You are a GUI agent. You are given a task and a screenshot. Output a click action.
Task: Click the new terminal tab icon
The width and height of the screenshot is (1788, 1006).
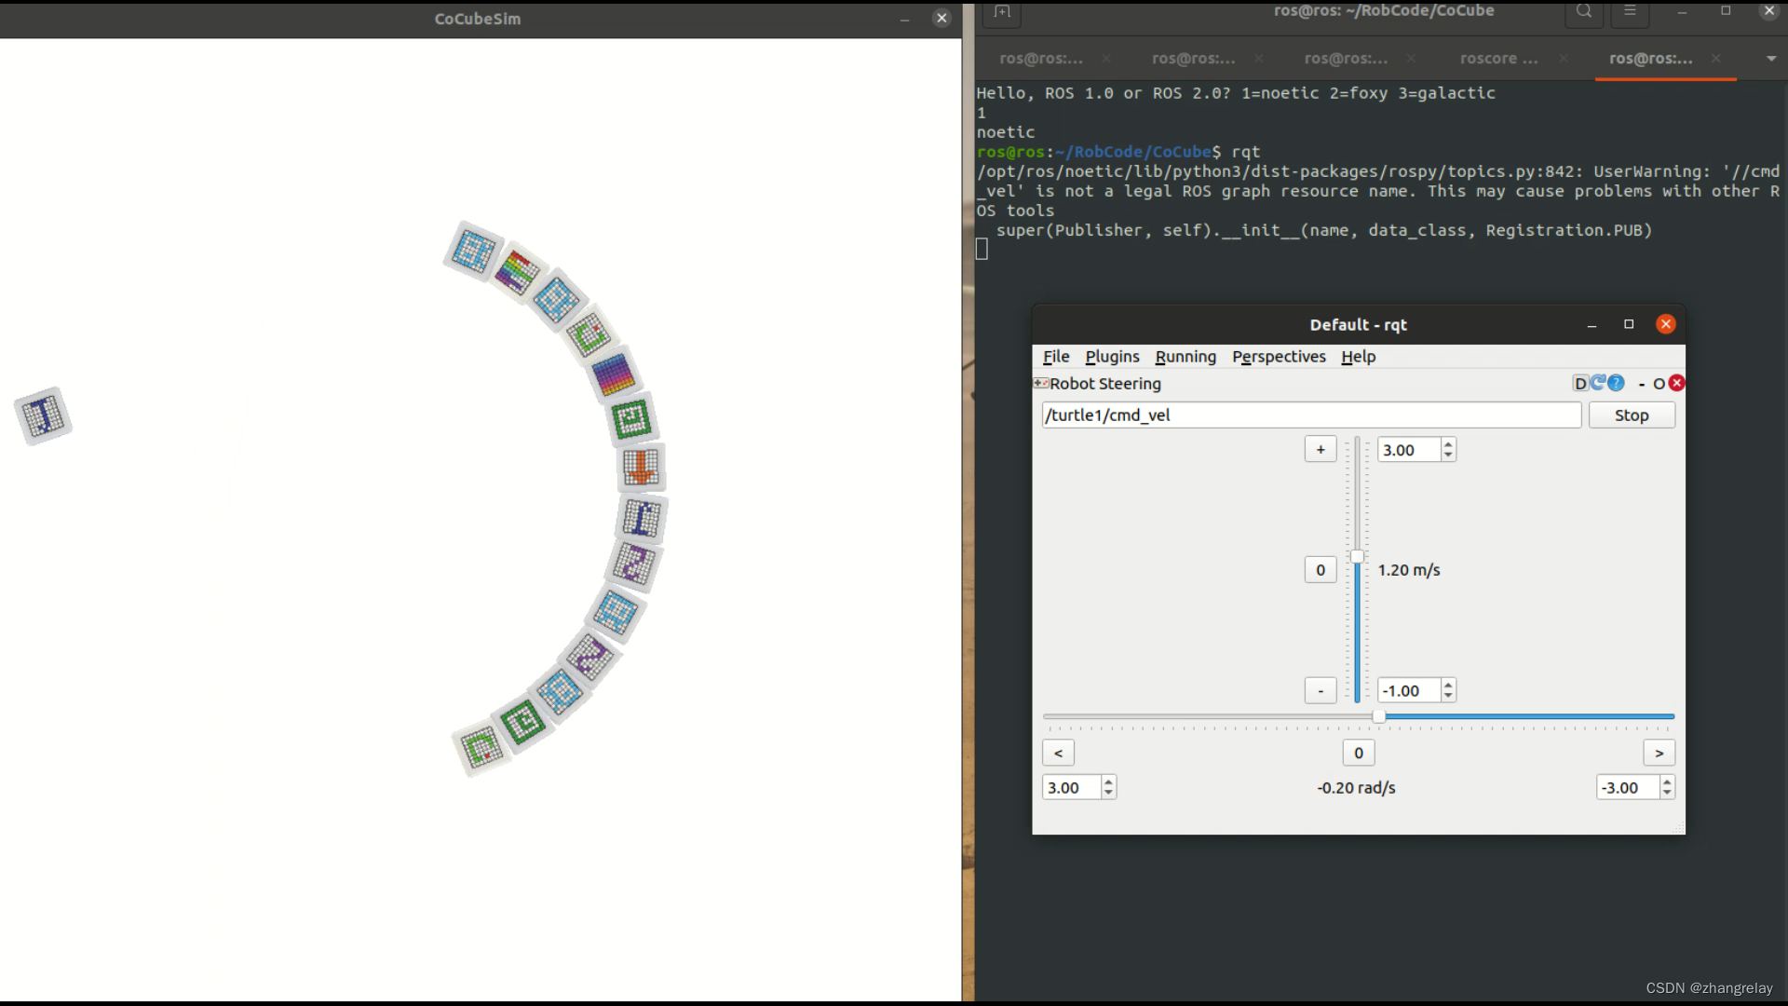click(x=1002, y=11)
